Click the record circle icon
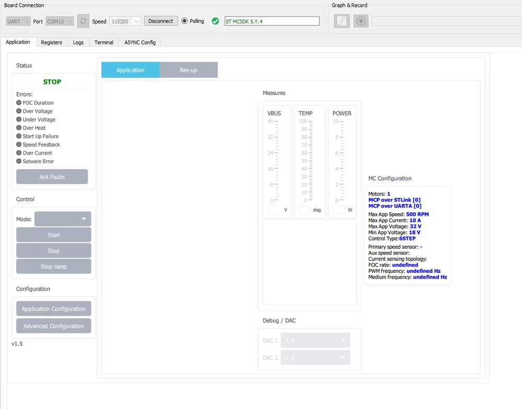Viewport: 522px width, 409px height. 361,21
